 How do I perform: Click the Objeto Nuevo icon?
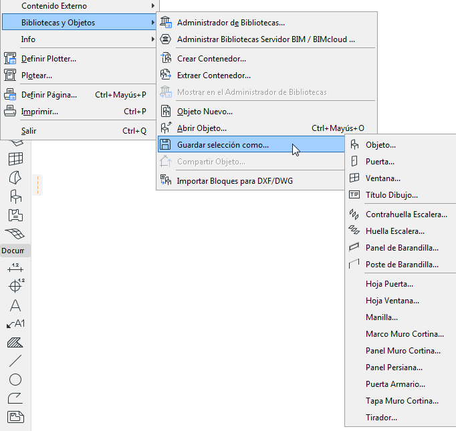[166, 111]
